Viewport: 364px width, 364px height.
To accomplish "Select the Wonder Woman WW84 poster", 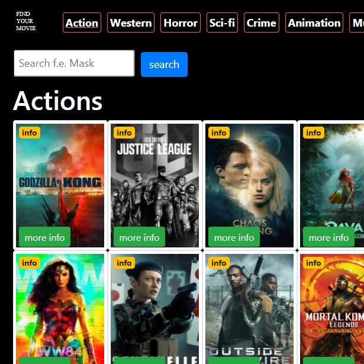I will pyautogui.click(x=60, y=309).
